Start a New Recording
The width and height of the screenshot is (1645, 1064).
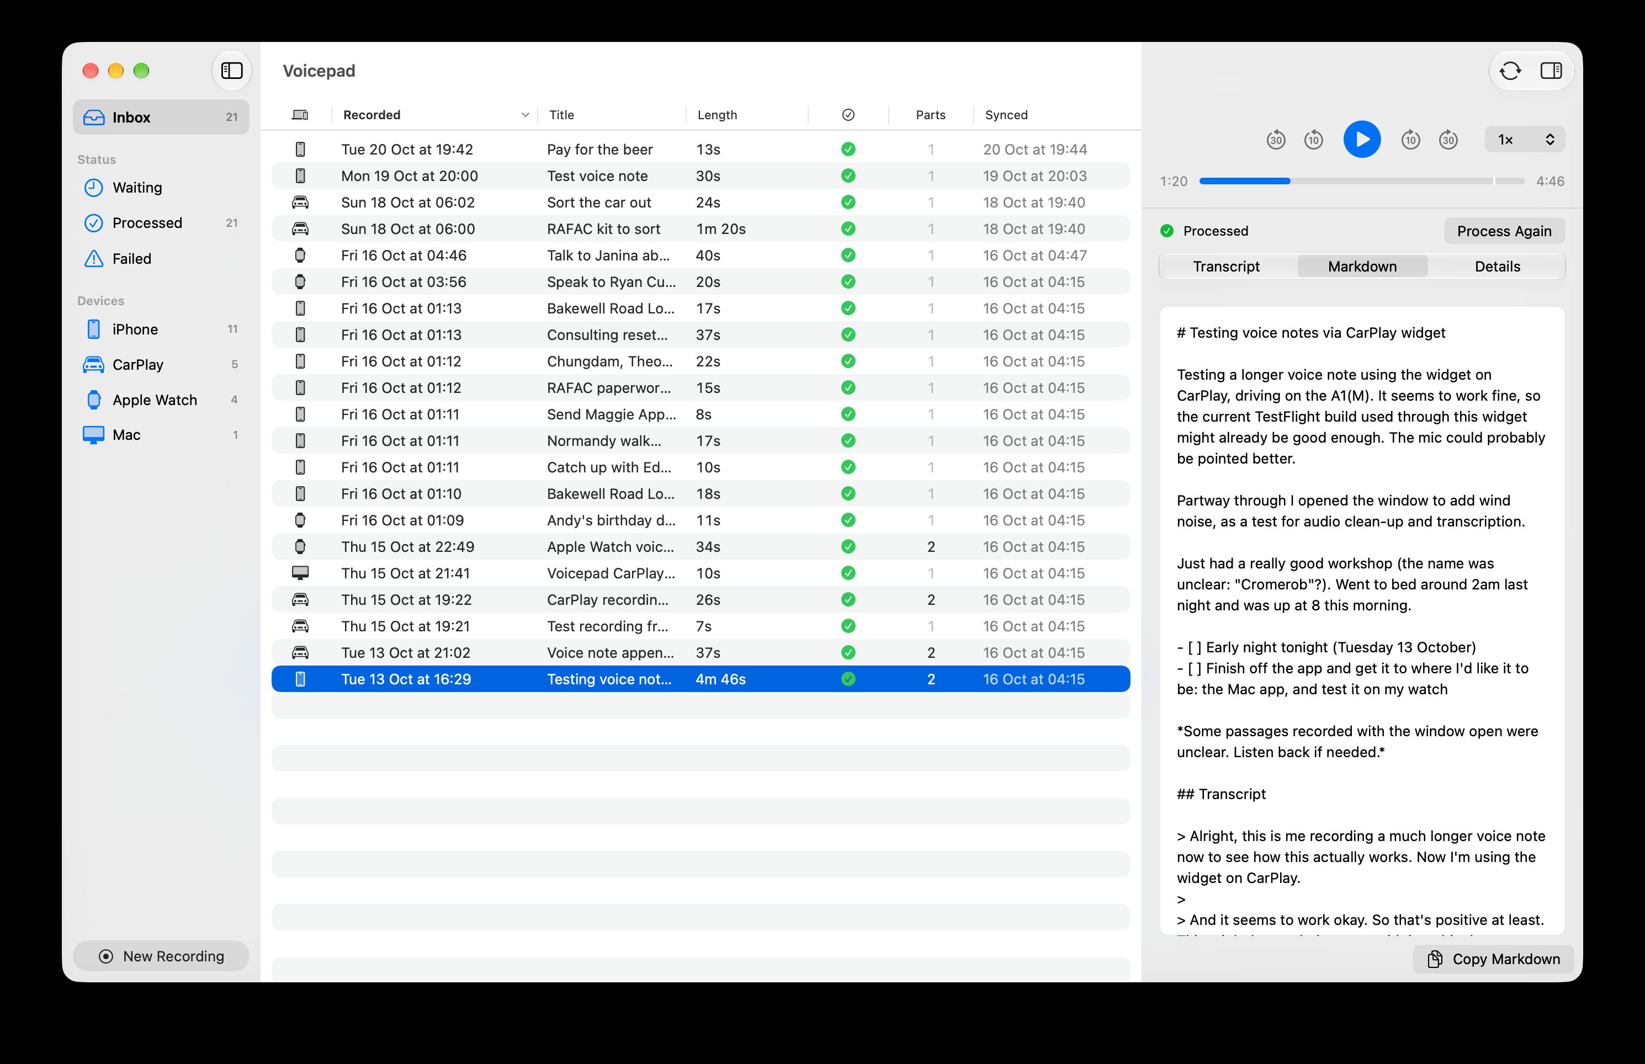(161, 956)
